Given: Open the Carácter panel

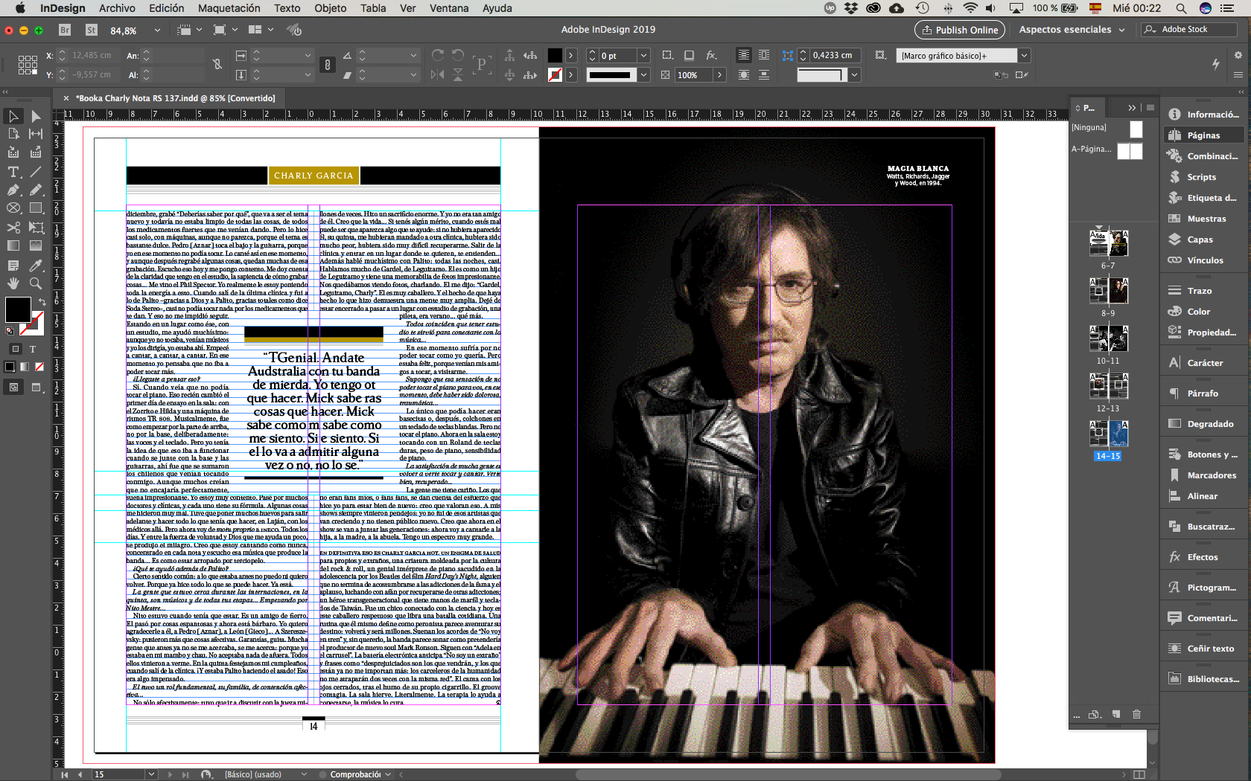Looking at the screenshot, I should click(x=1204, y=363).
